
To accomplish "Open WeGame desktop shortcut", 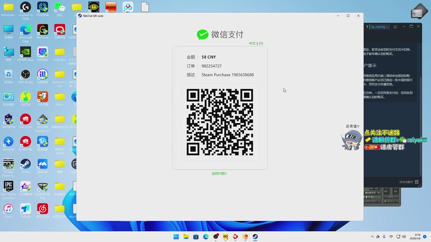I will pos(43,32).
